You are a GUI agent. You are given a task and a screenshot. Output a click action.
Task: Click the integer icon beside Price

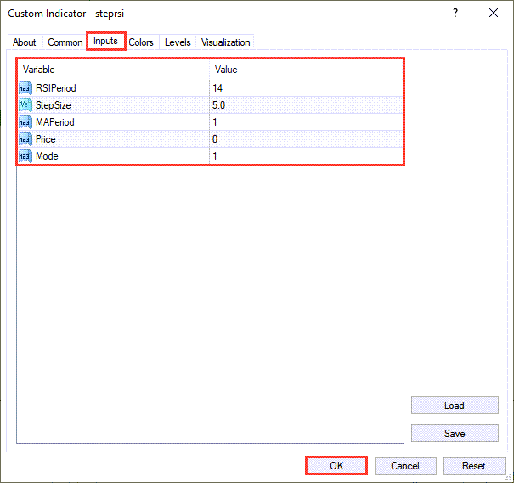coord(25,139)
